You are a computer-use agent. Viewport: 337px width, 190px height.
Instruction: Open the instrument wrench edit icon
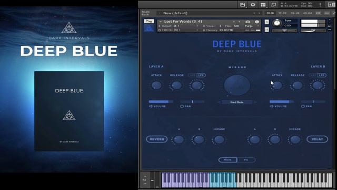pyautogui.click(x=149, y=21)
